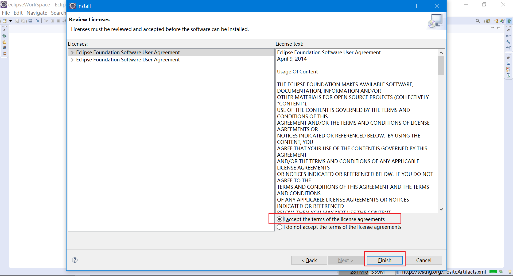Click the New wizard icon in Eclipse toolbar
The height and width of the screenshot is (276, 513).
tap(5, 21)
